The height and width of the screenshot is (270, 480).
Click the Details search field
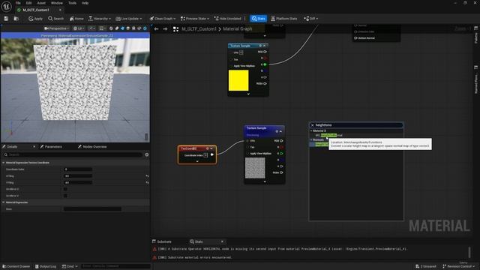(x=73, y=155)
